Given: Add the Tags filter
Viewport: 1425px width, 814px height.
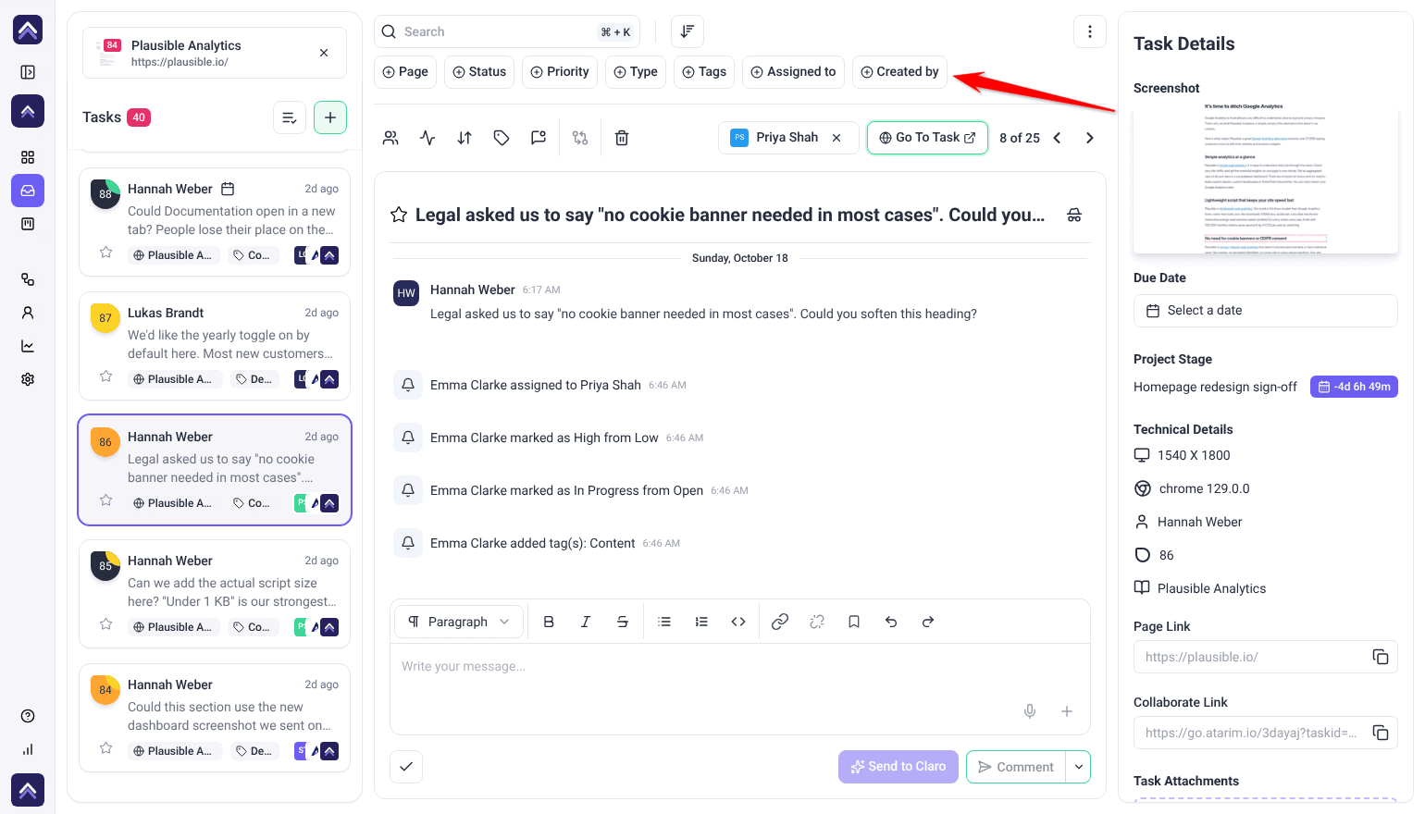Looking at the screenshot, I should [x=704, y=71].
